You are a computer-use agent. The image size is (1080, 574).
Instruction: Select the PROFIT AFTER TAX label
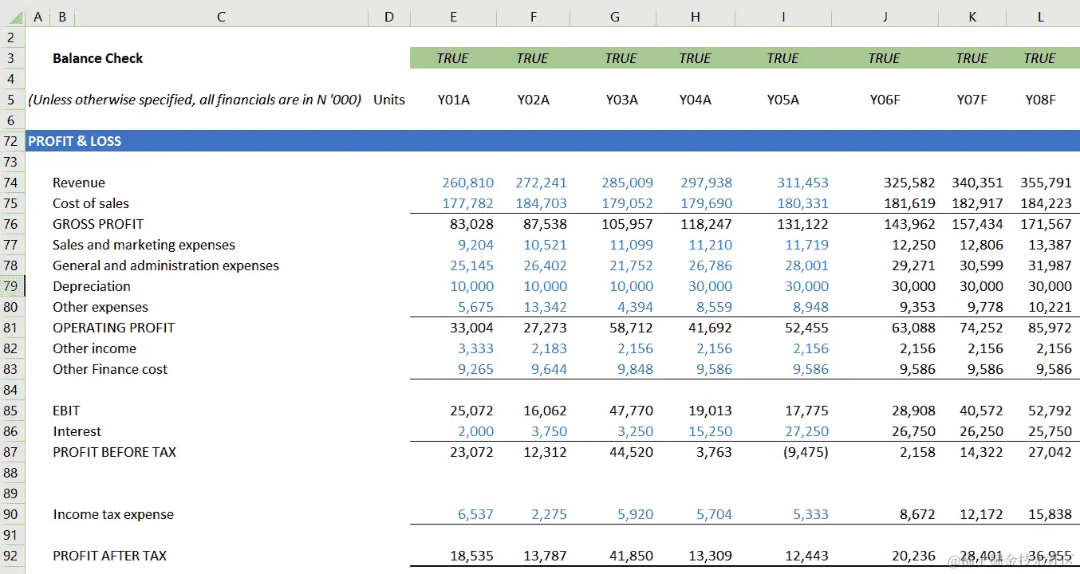pyautogui.click(x=110, y=556)
